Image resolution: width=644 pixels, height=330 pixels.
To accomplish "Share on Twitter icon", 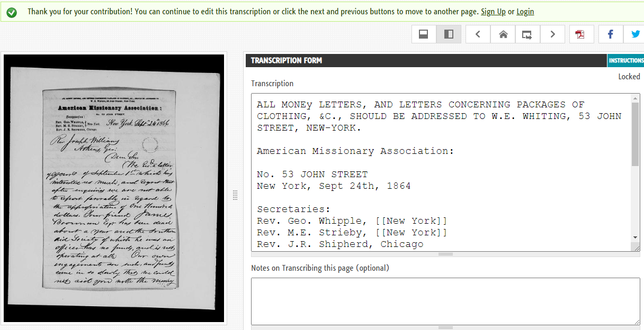I will pyautogui.click(x=635, y=34).
